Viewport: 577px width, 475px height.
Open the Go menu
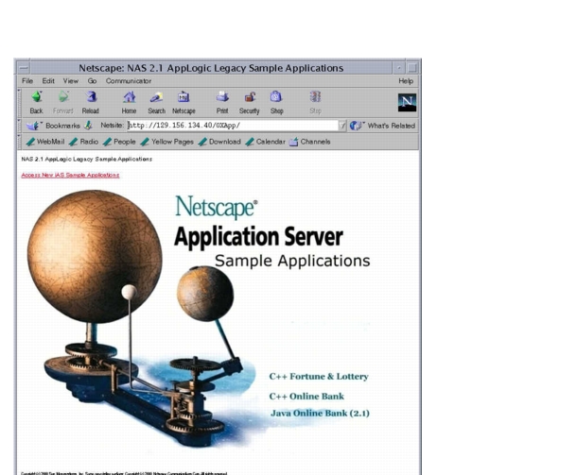(92, 81)
